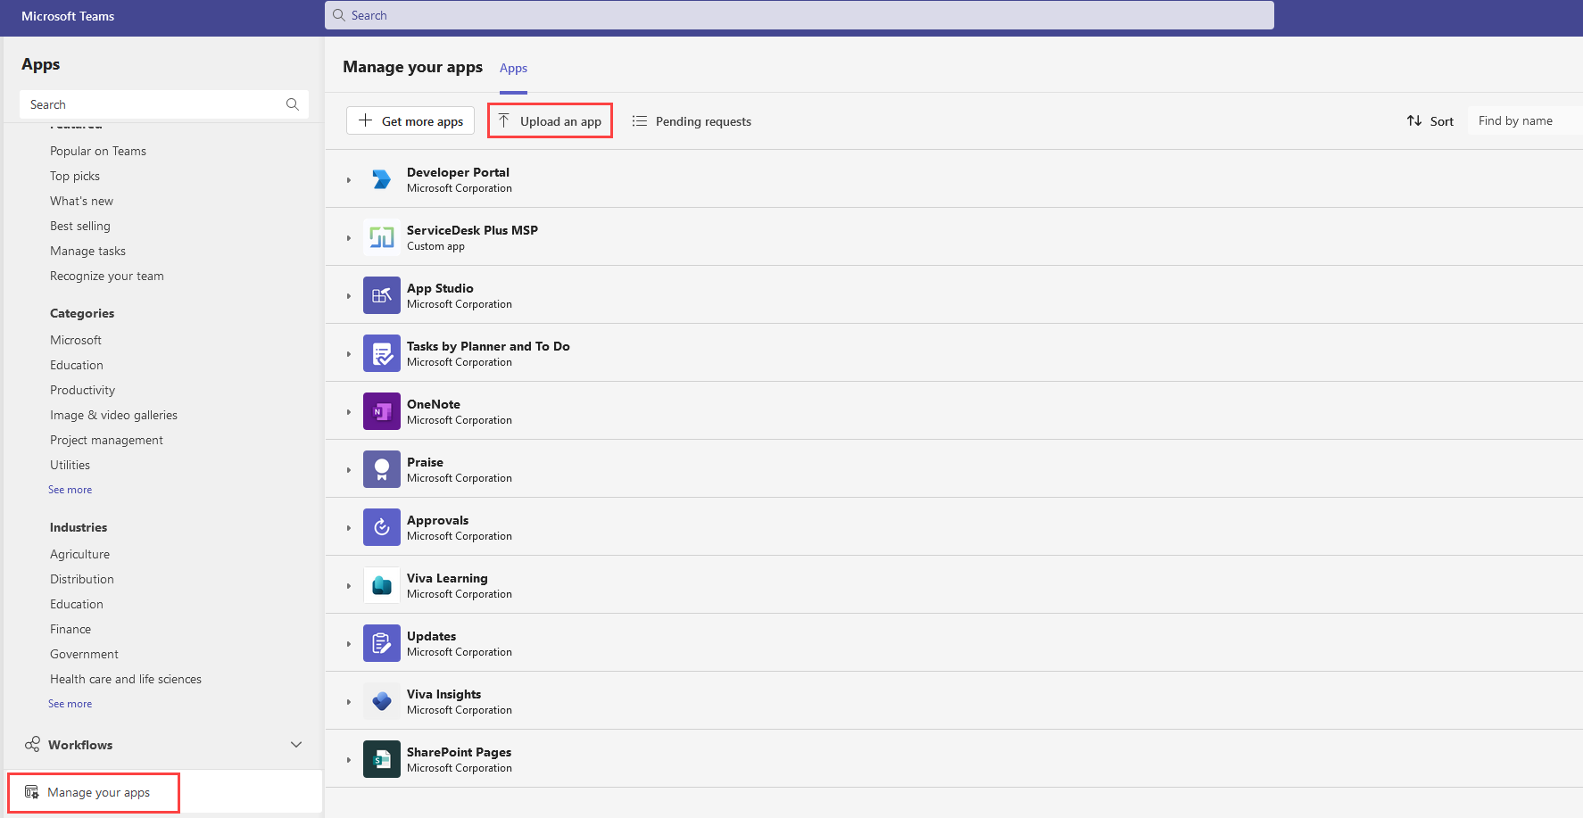Open the Approvals app icon
1583x818 pixels.
[x=382, y=527]
